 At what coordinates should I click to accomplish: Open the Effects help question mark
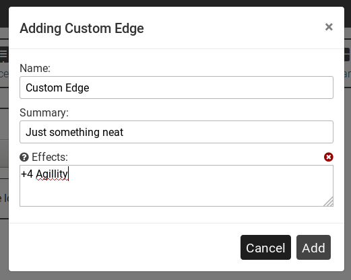click(x=24, y=157)
